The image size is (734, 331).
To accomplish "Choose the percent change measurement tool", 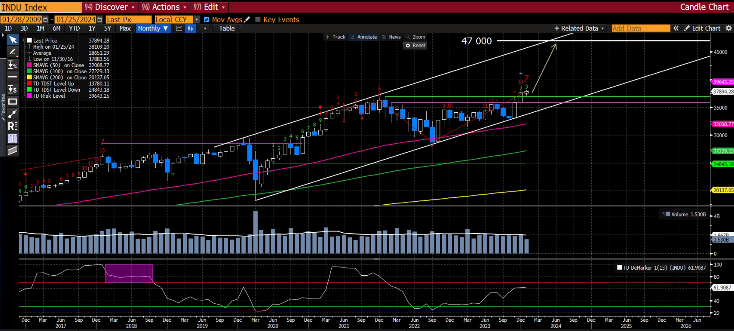I will pyautogui.click(x=13, y=65).
